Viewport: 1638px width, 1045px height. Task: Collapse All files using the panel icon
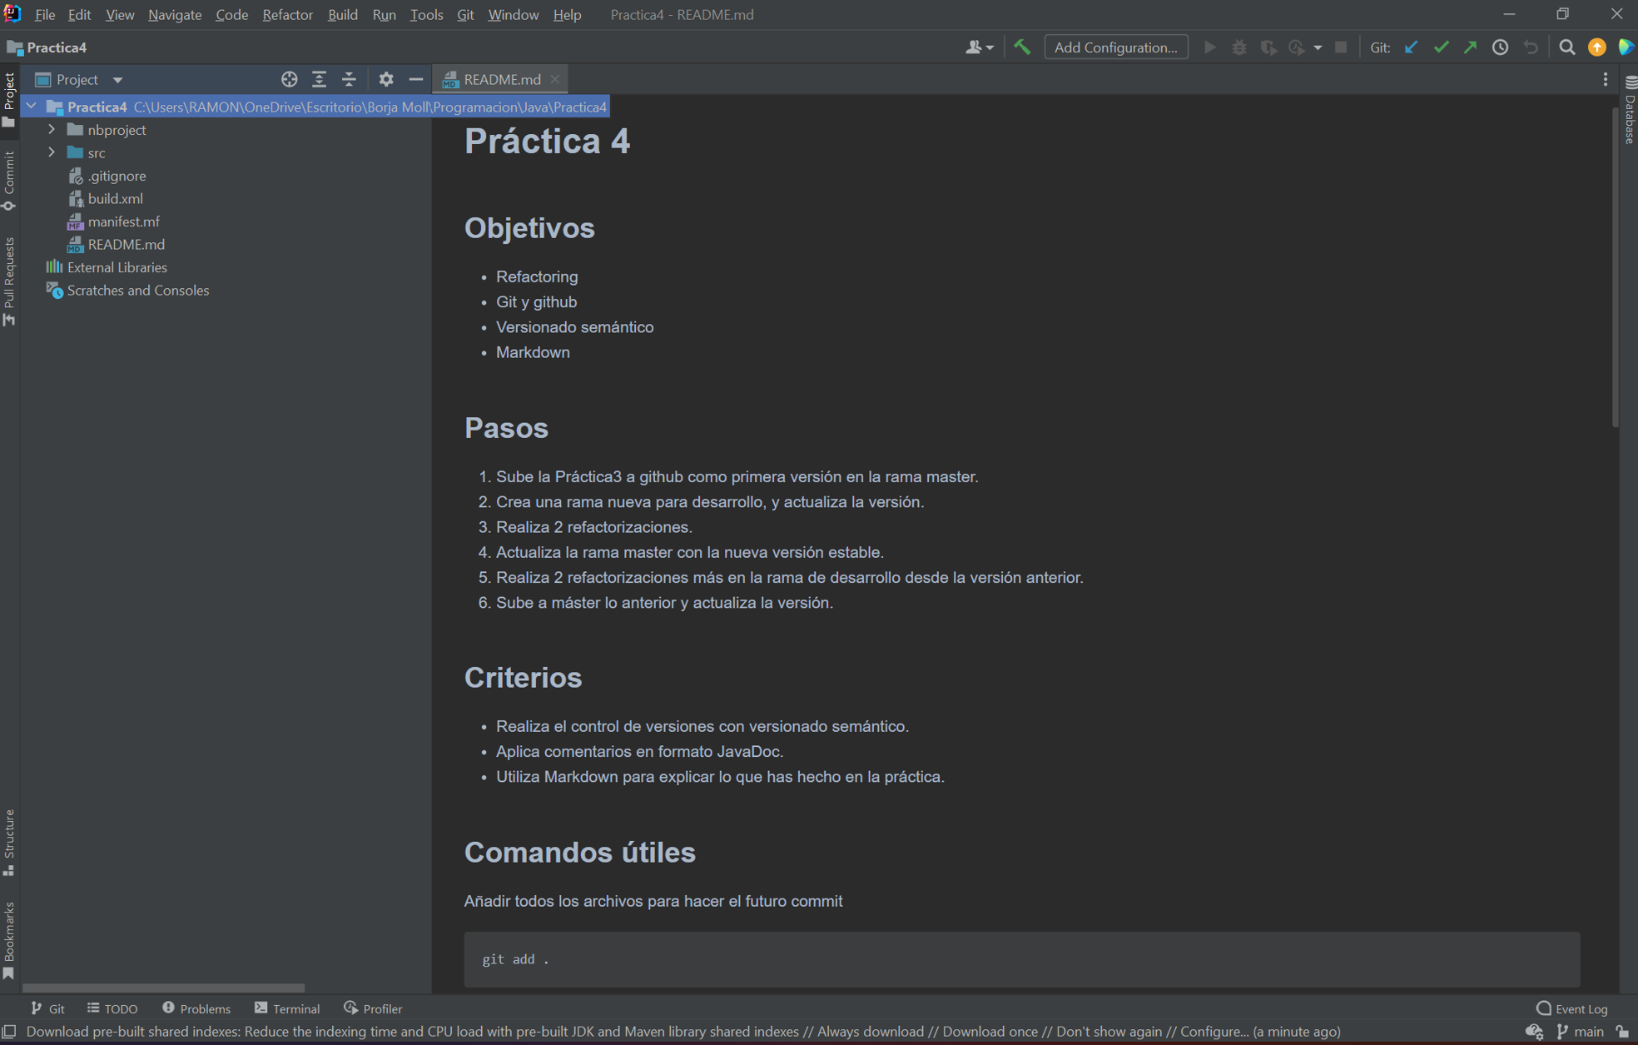pyautogui.click(x=349, y=79)
